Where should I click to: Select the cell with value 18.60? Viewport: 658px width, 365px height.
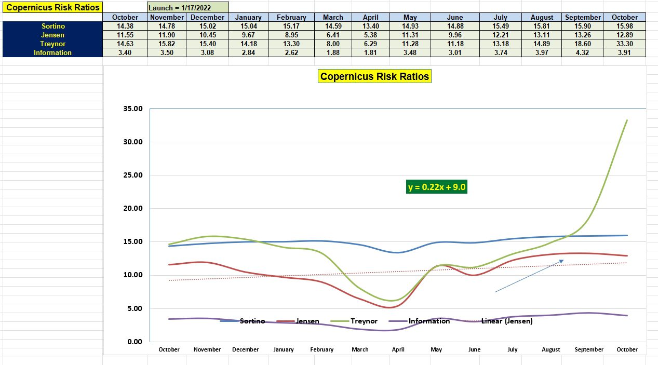[583, 44]
